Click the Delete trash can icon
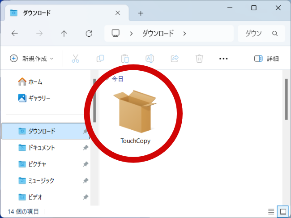 (199, 59)
